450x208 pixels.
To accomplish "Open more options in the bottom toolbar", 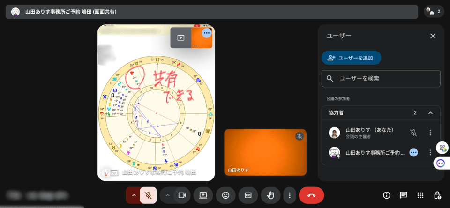I will tap(290, 195).
